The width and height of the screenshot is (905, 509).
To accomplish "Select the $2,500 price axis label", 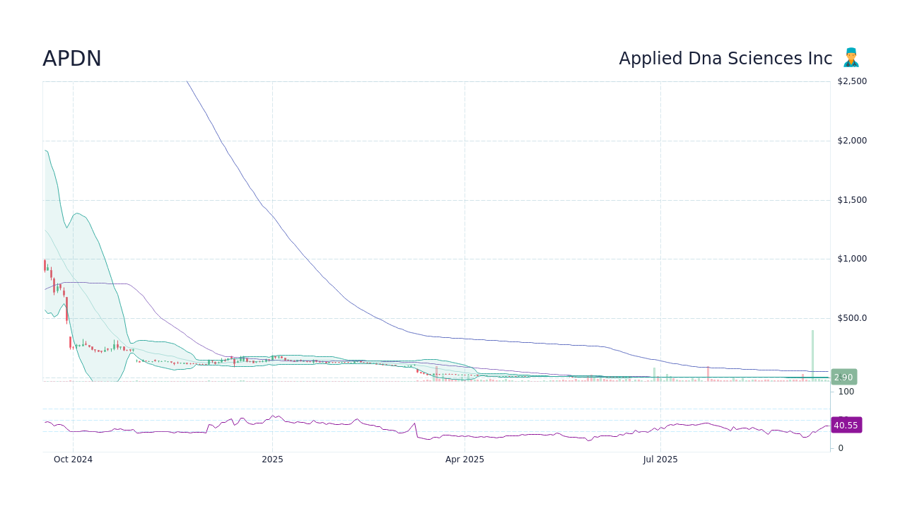I will (x=851, y=81).
